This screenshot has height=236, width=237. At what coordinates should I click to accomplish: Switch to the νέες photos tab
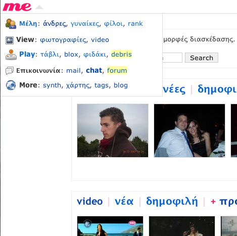pos(174,89)
